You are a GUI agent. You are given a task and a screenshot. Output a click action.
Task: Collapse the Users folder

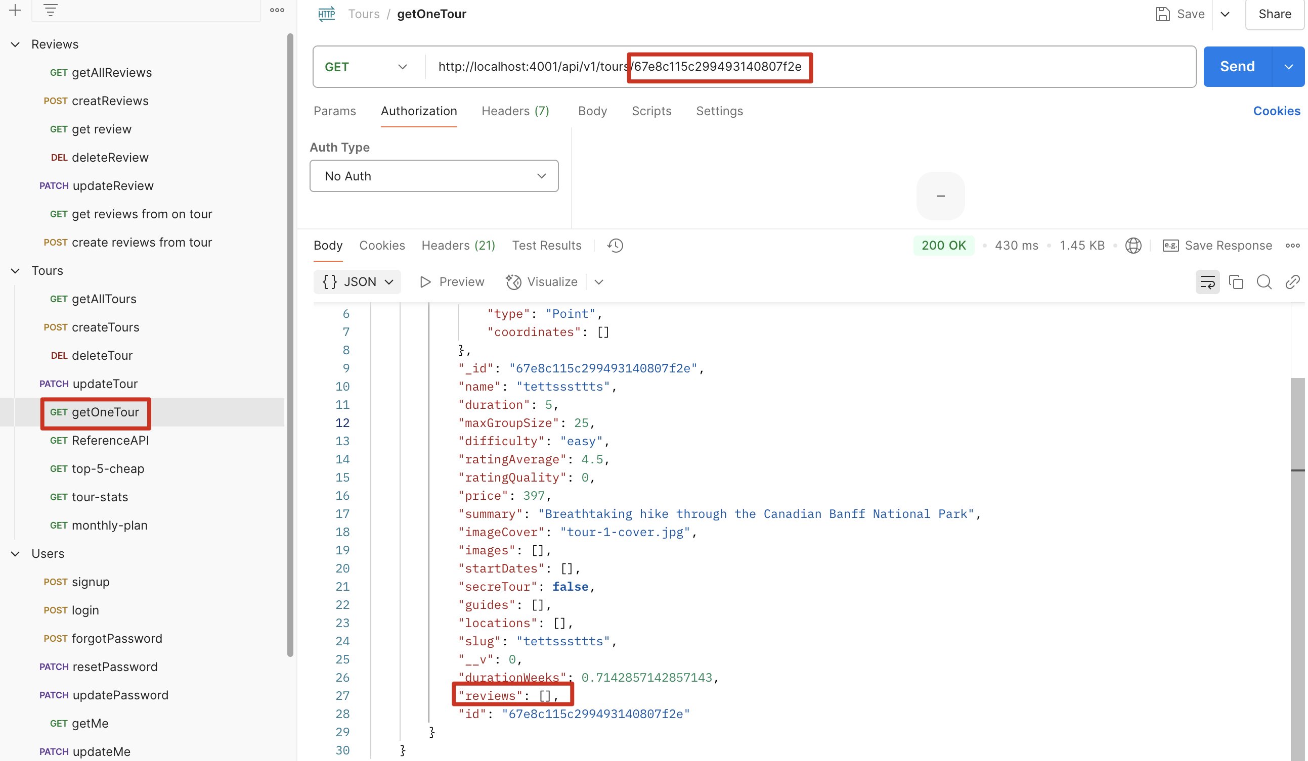(16, 554)
